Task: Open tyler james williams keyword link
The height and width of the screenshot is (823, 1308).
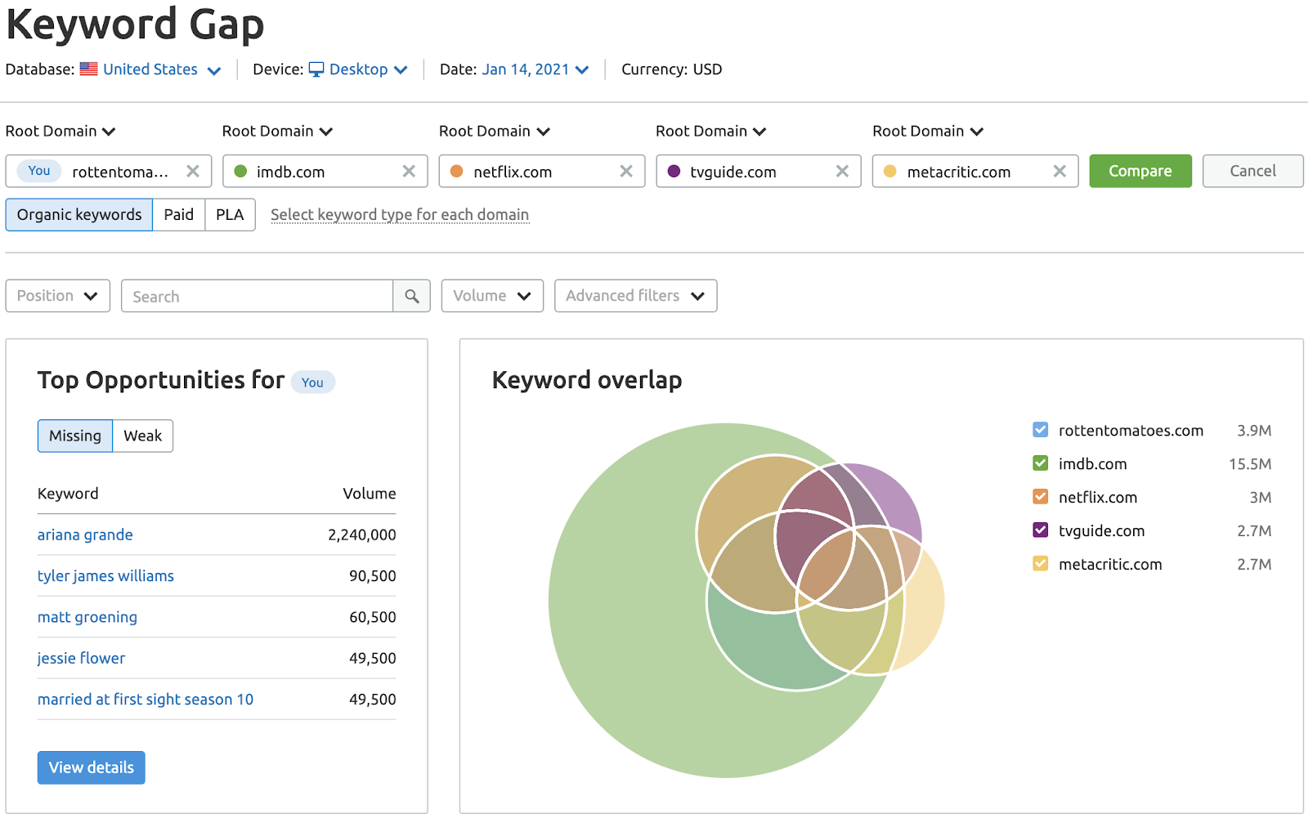Action: (x=105, y=575)
